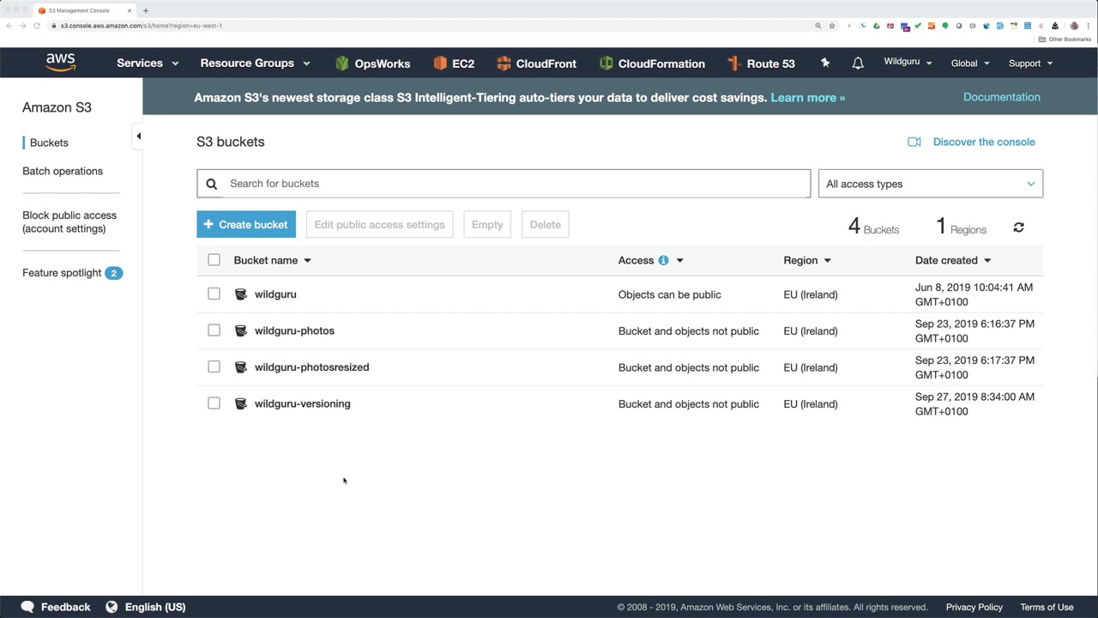Sort by Region column
Screen dimensions: 1098x618
(x=807, y=260)
